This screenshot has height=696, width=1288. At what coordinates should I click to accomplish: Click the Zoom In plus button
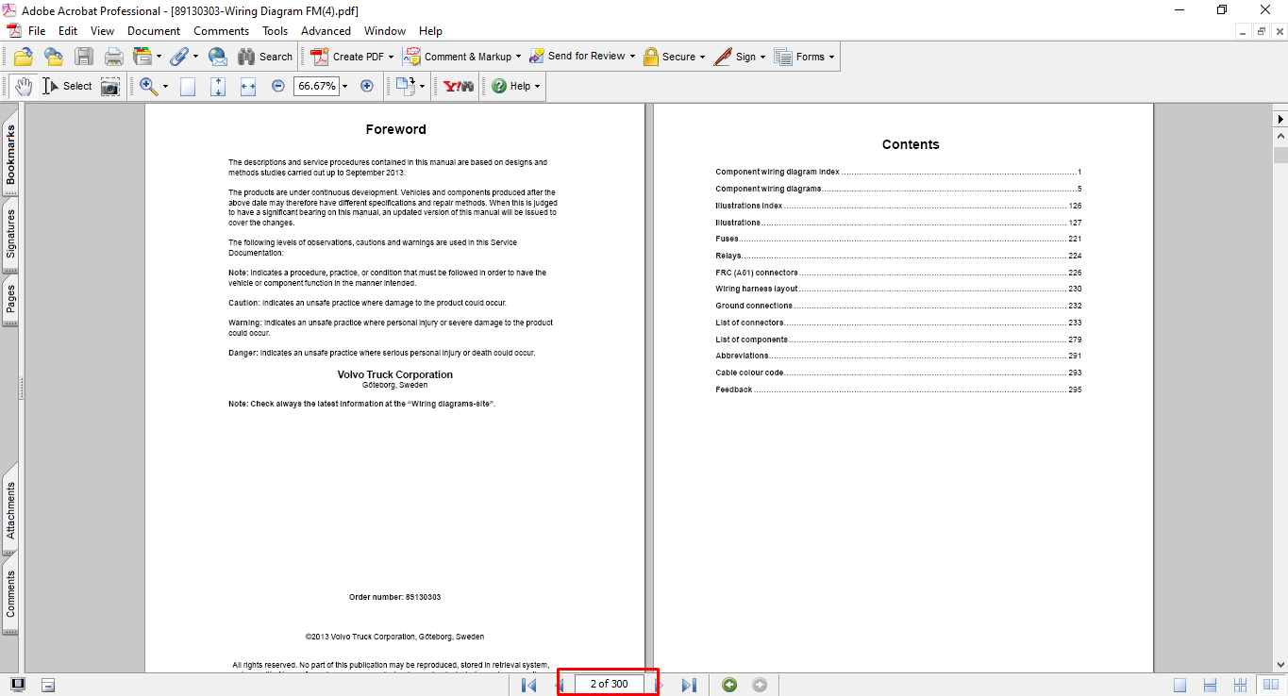click(x=367, y=86)
